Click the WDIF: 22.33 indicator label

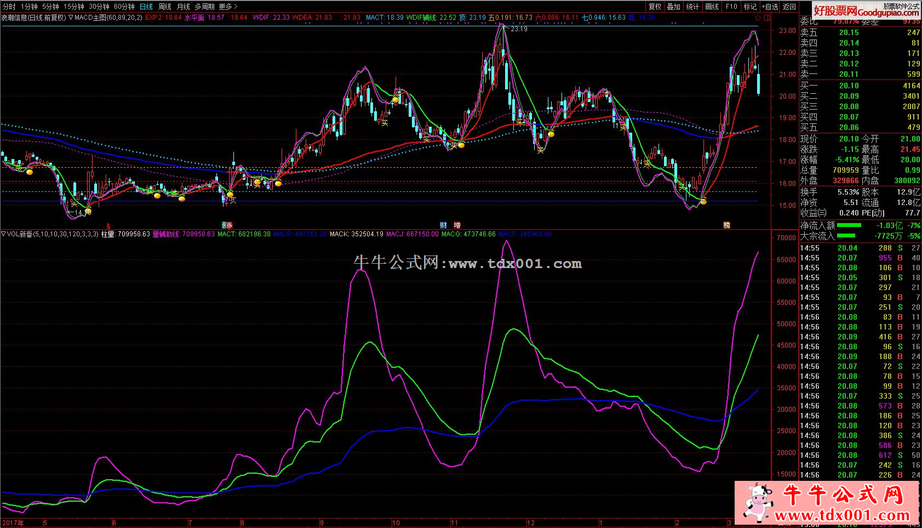pos(271,17)
